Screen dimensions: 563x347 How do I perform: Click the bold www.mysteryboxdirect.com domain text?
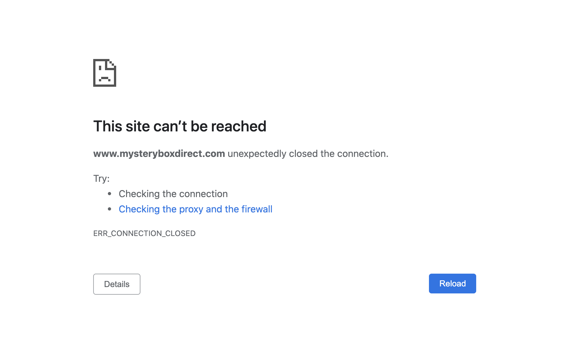(x=159, y=154)
